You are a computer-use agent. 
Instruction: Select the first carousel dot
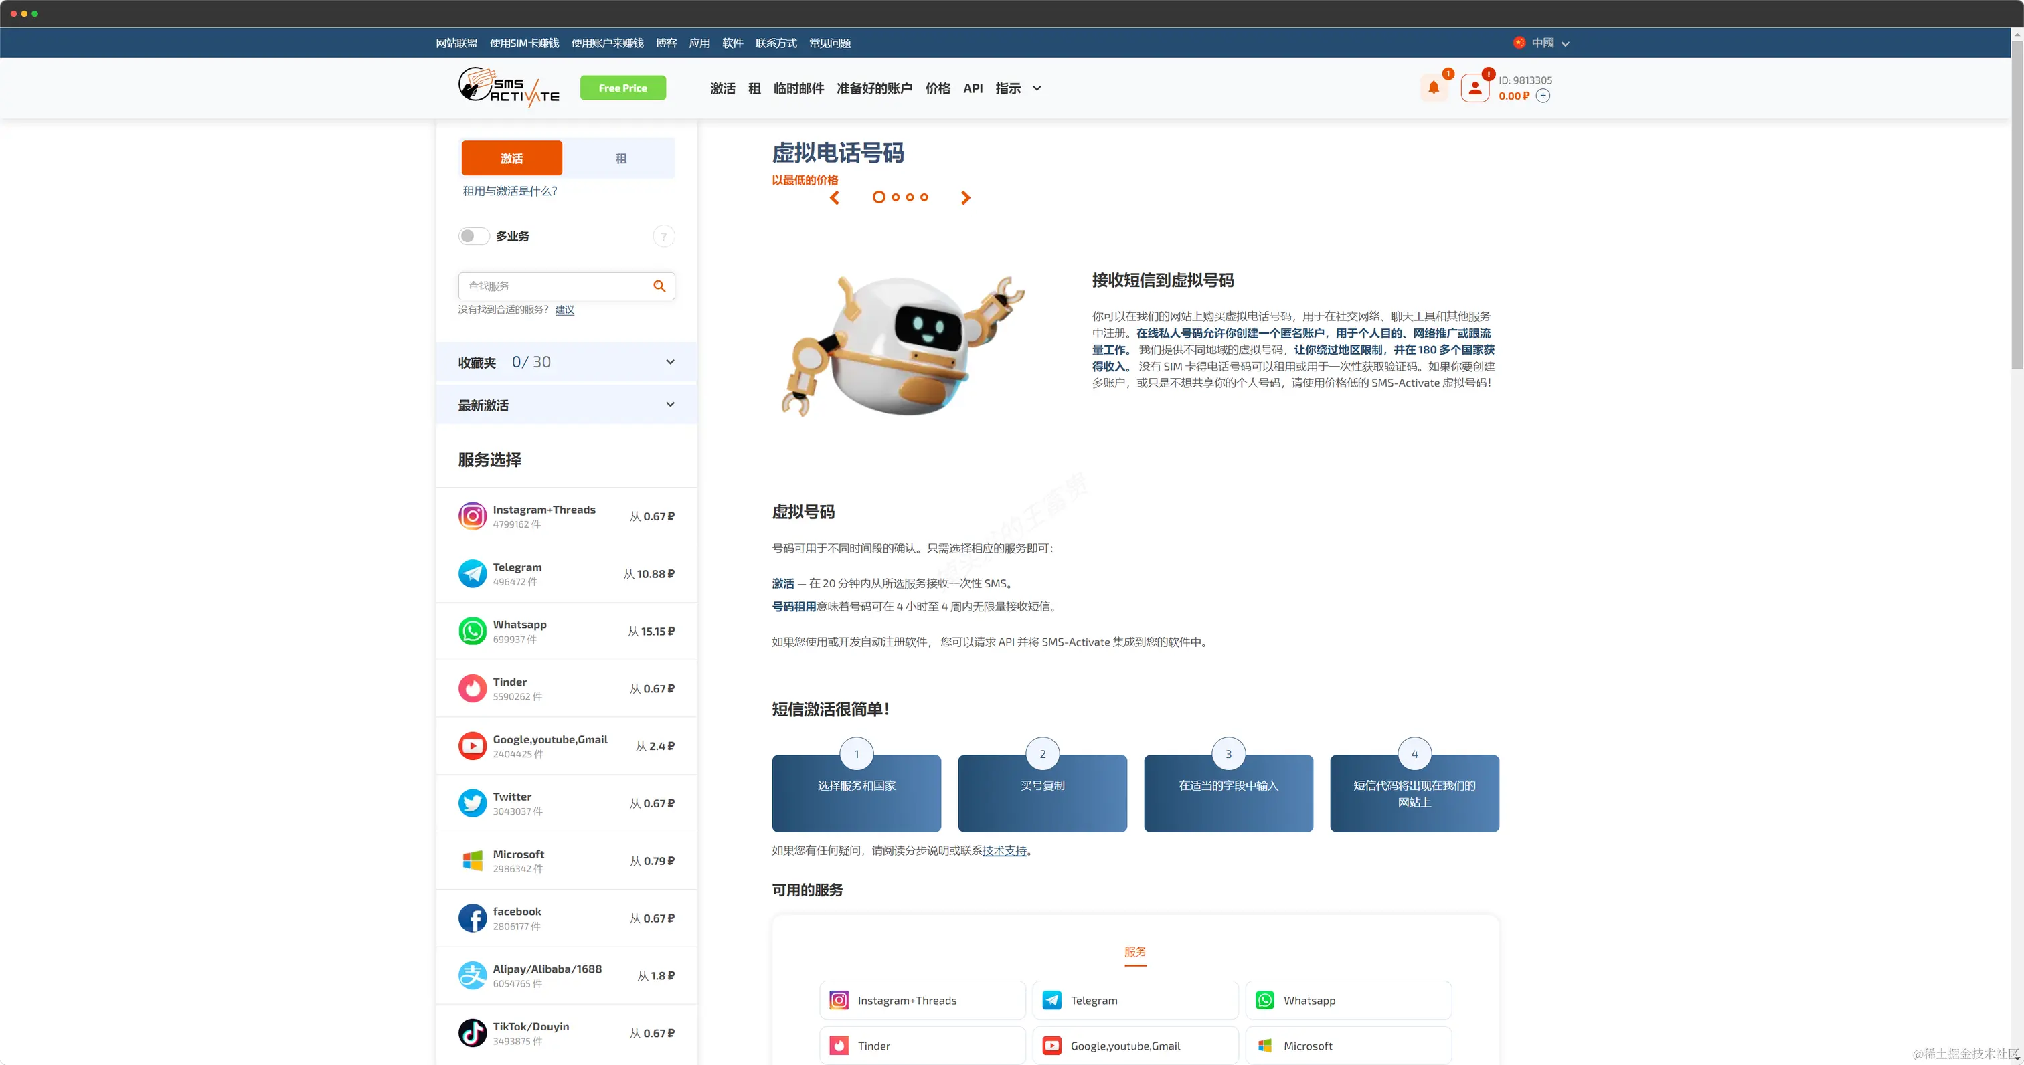click(x=878, y=197)
